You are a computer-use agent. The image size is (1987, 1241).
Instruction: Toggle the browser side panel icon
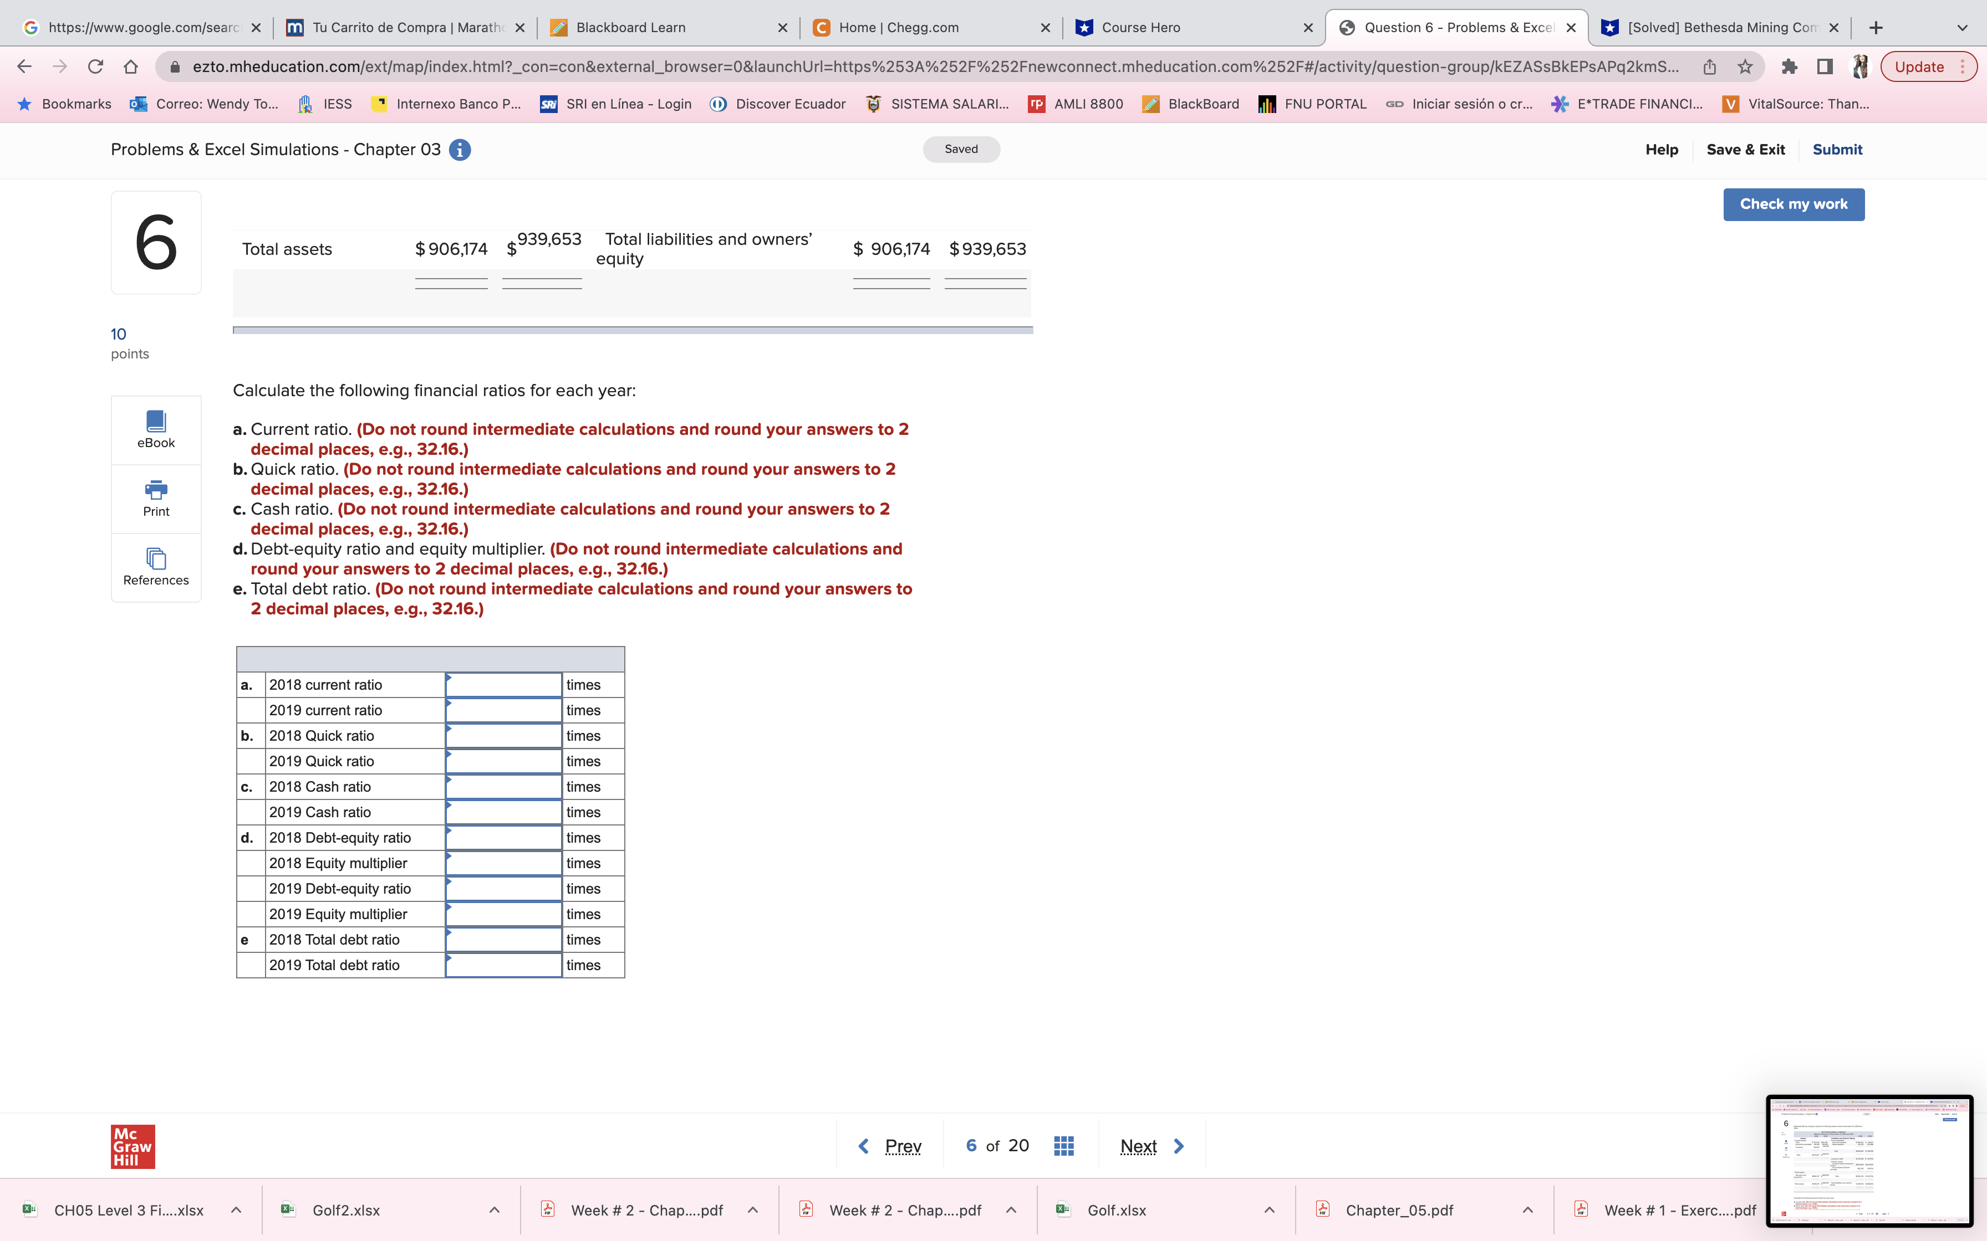[x=1825, y=67]
